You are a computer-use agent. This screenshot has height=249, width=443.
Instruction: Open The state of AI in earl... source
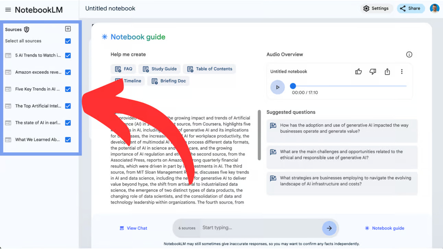(x=38, y=123)
